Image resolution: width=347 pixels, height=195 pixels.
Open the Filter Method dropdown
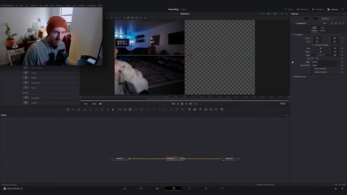coord(325,65)
